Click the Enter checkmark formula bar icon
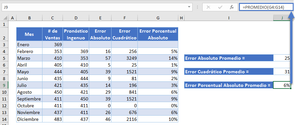295x125 pixels. pos(220,7)
